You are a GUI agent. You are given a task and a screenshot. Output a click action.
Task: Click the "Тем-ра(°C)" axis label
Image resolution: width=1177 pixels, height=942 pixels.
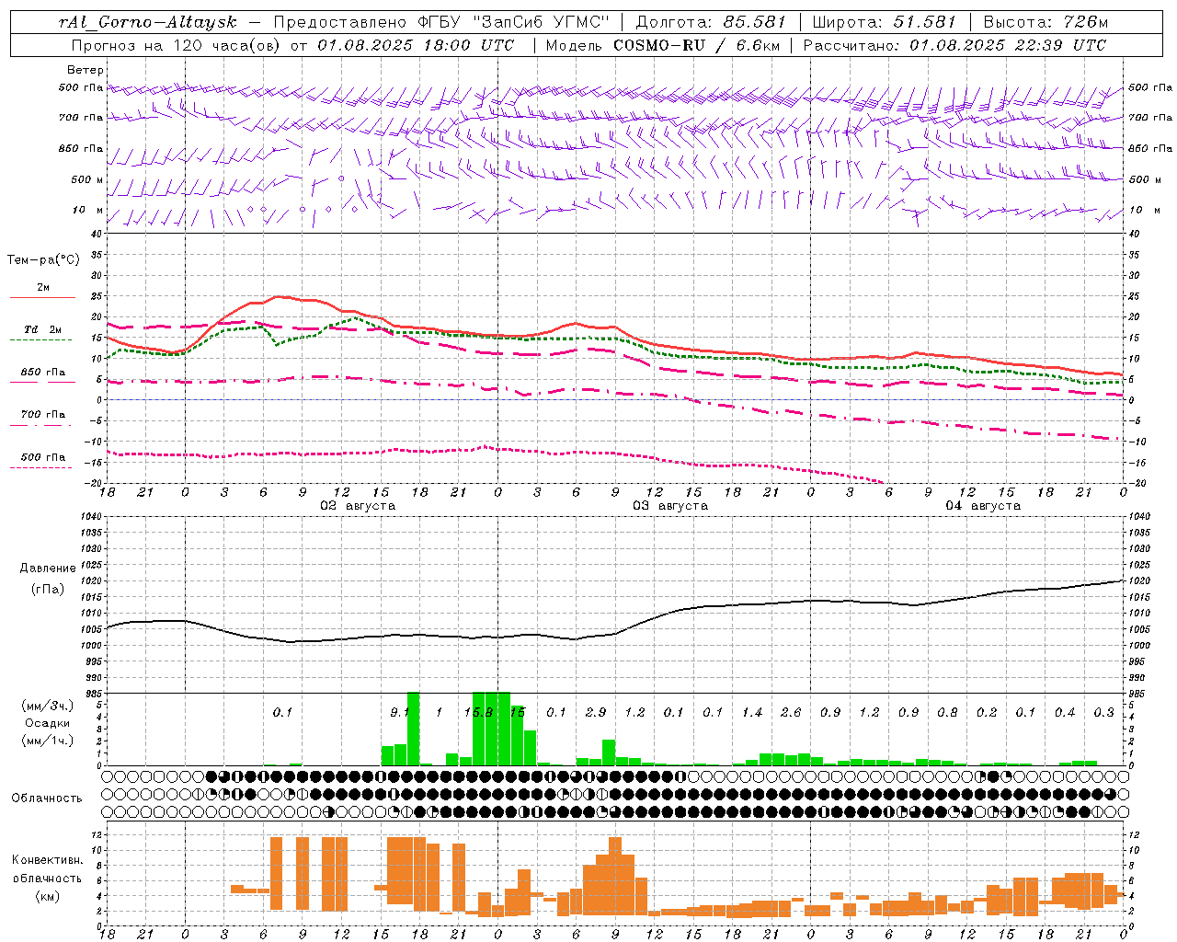[43, 260]
